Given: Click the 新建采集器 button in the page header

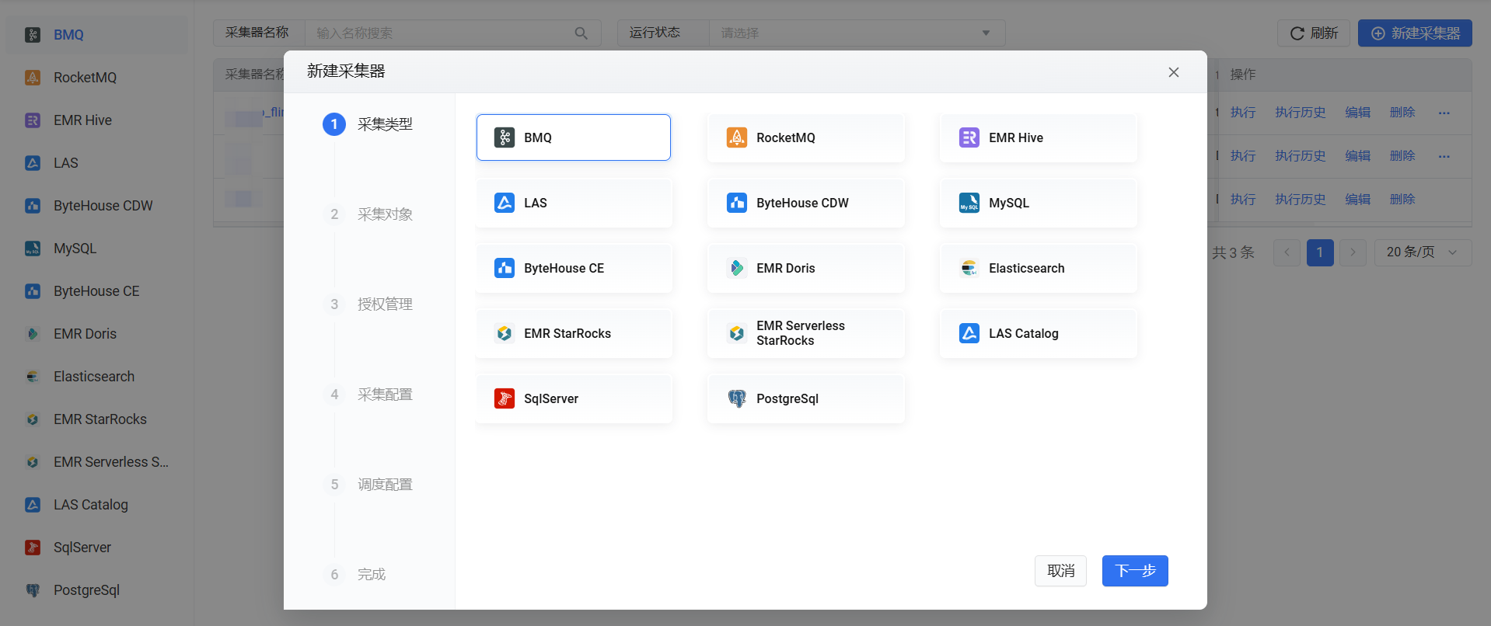Looking at the screenshot, I should [x=1415, y=33].
